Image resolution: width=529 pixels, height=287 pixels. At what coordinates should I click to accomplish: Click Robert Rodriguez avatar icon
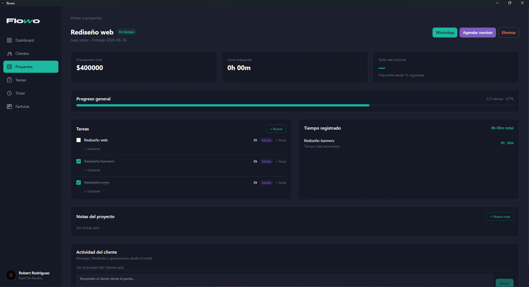[x=11, y=275]
